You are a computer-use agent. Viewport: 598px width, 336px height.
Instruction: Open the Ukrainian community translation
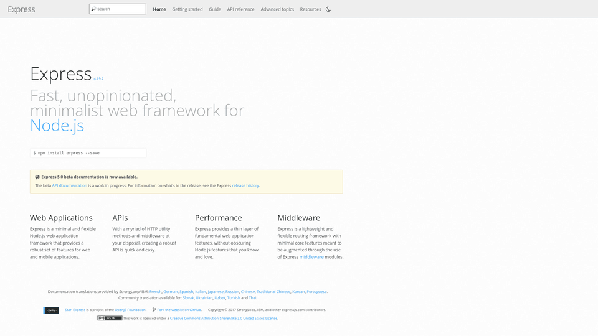point(204,298)
